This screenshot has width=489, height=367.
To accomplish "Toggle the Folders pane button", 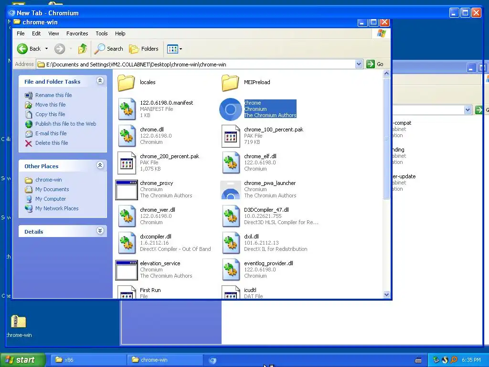I will coord(144,49).
